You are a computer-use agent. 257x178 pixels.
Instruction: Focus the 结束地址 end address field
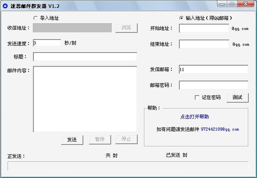coord(204,44)
